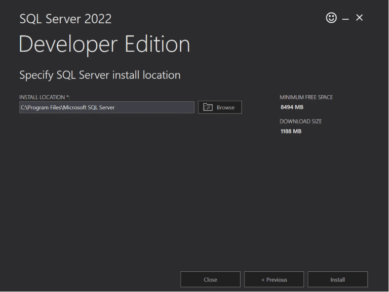Click the 1188 MB download size value
389x292 pixels.
(x=291, y=131)
